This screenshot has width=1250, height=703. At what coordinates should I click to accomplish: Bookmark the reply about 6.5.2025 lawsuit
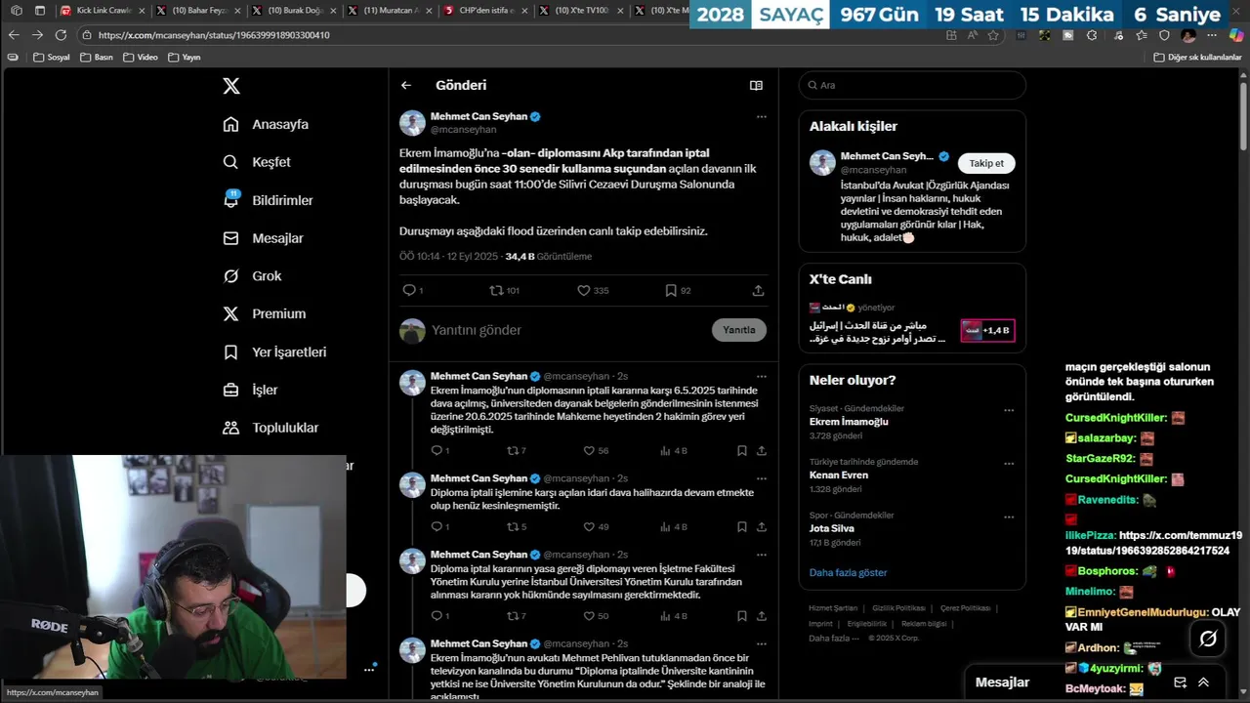point(742,451)
